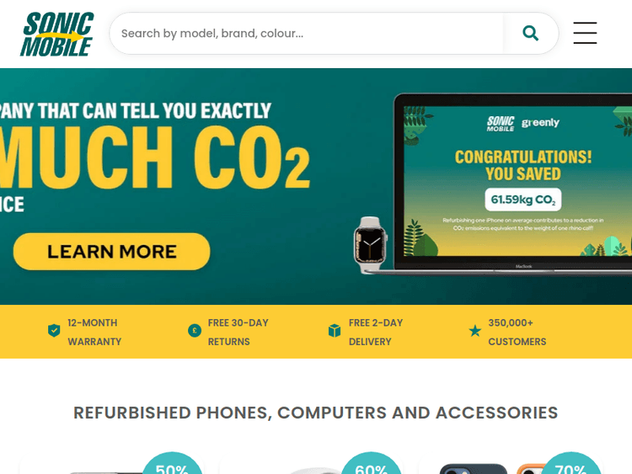The width and height of the screenshot is (632, 474).
Task: Open the Free 30-Day Returns link
Action: [x=238, y=332]
